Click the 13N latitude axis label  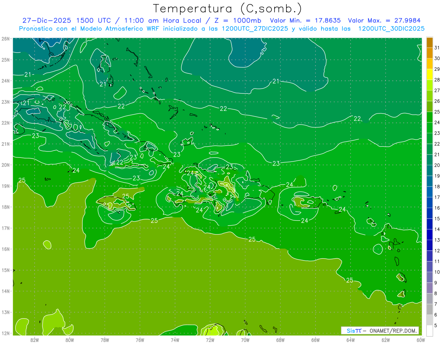[5, 312]
